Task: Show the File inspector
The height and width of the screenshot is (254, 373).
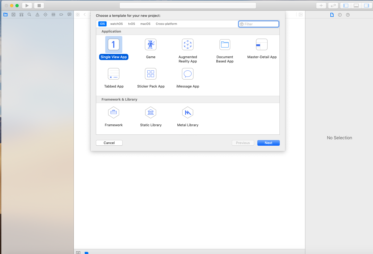Action: coord(332,15)
